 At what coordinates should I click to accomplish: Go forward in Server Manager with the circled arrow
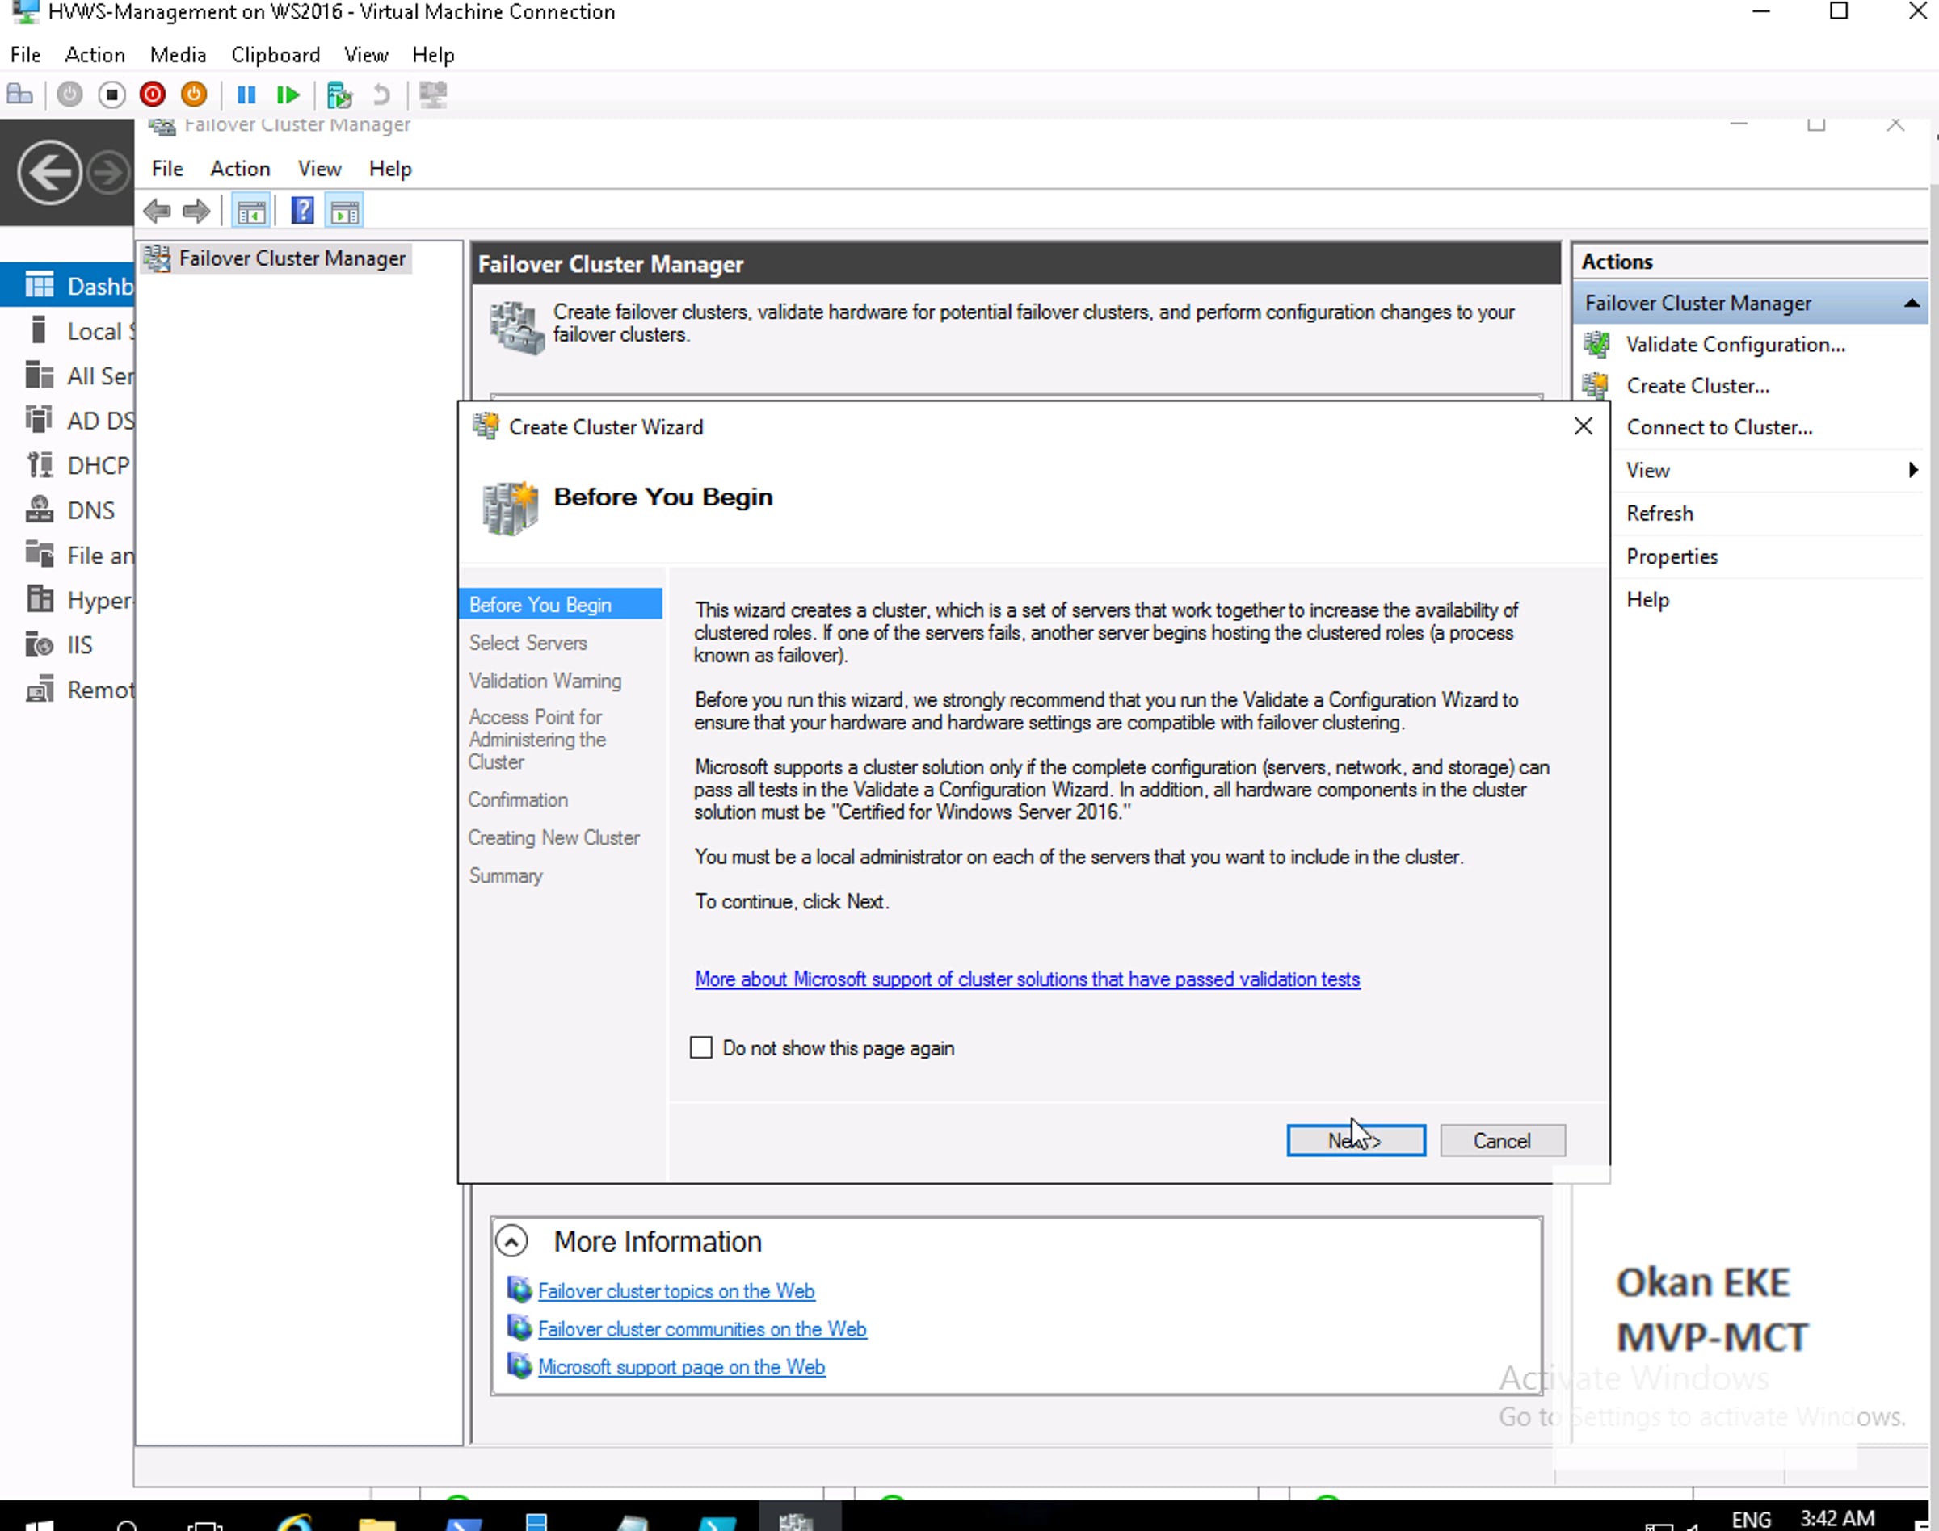(108, 172)
